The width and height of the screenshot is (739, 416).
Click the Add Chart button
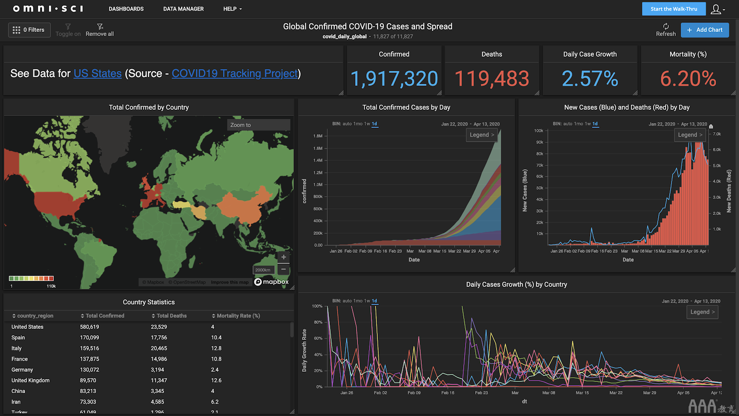[705, 30]
